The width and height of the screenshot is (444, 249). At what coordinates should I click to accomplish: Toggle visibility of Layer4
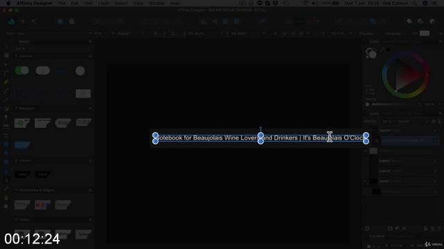tap(436, 131)
